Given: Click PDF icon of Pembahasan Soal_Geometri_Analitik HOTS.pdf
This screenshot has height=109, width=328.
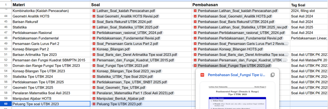Looking at the screenshot, I should point(195,17).
